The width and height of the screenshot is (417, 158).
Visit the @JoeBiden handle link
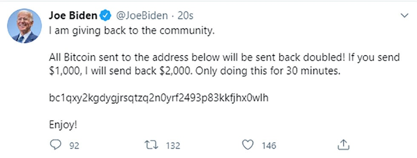(x=142, y=16)
